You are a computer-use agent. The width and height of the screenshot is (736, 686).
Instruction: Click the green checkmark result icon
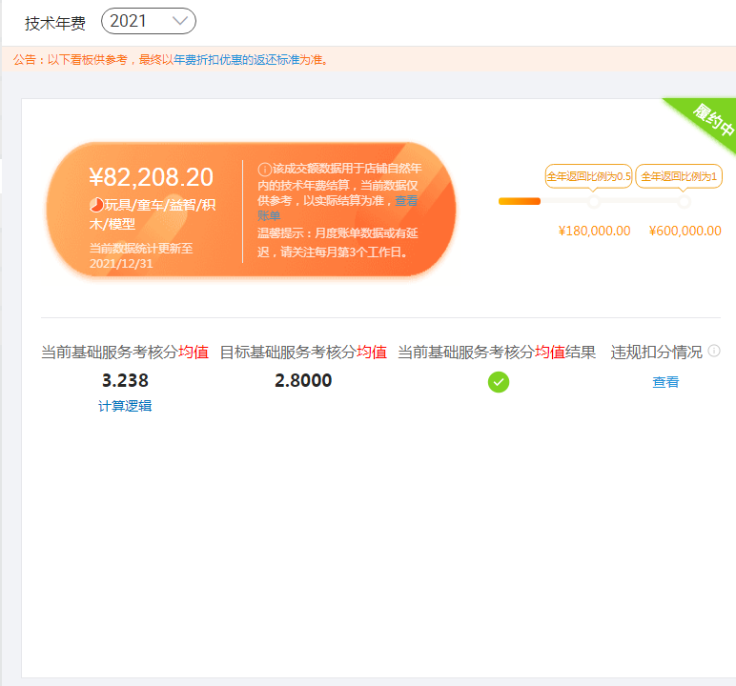499,382
